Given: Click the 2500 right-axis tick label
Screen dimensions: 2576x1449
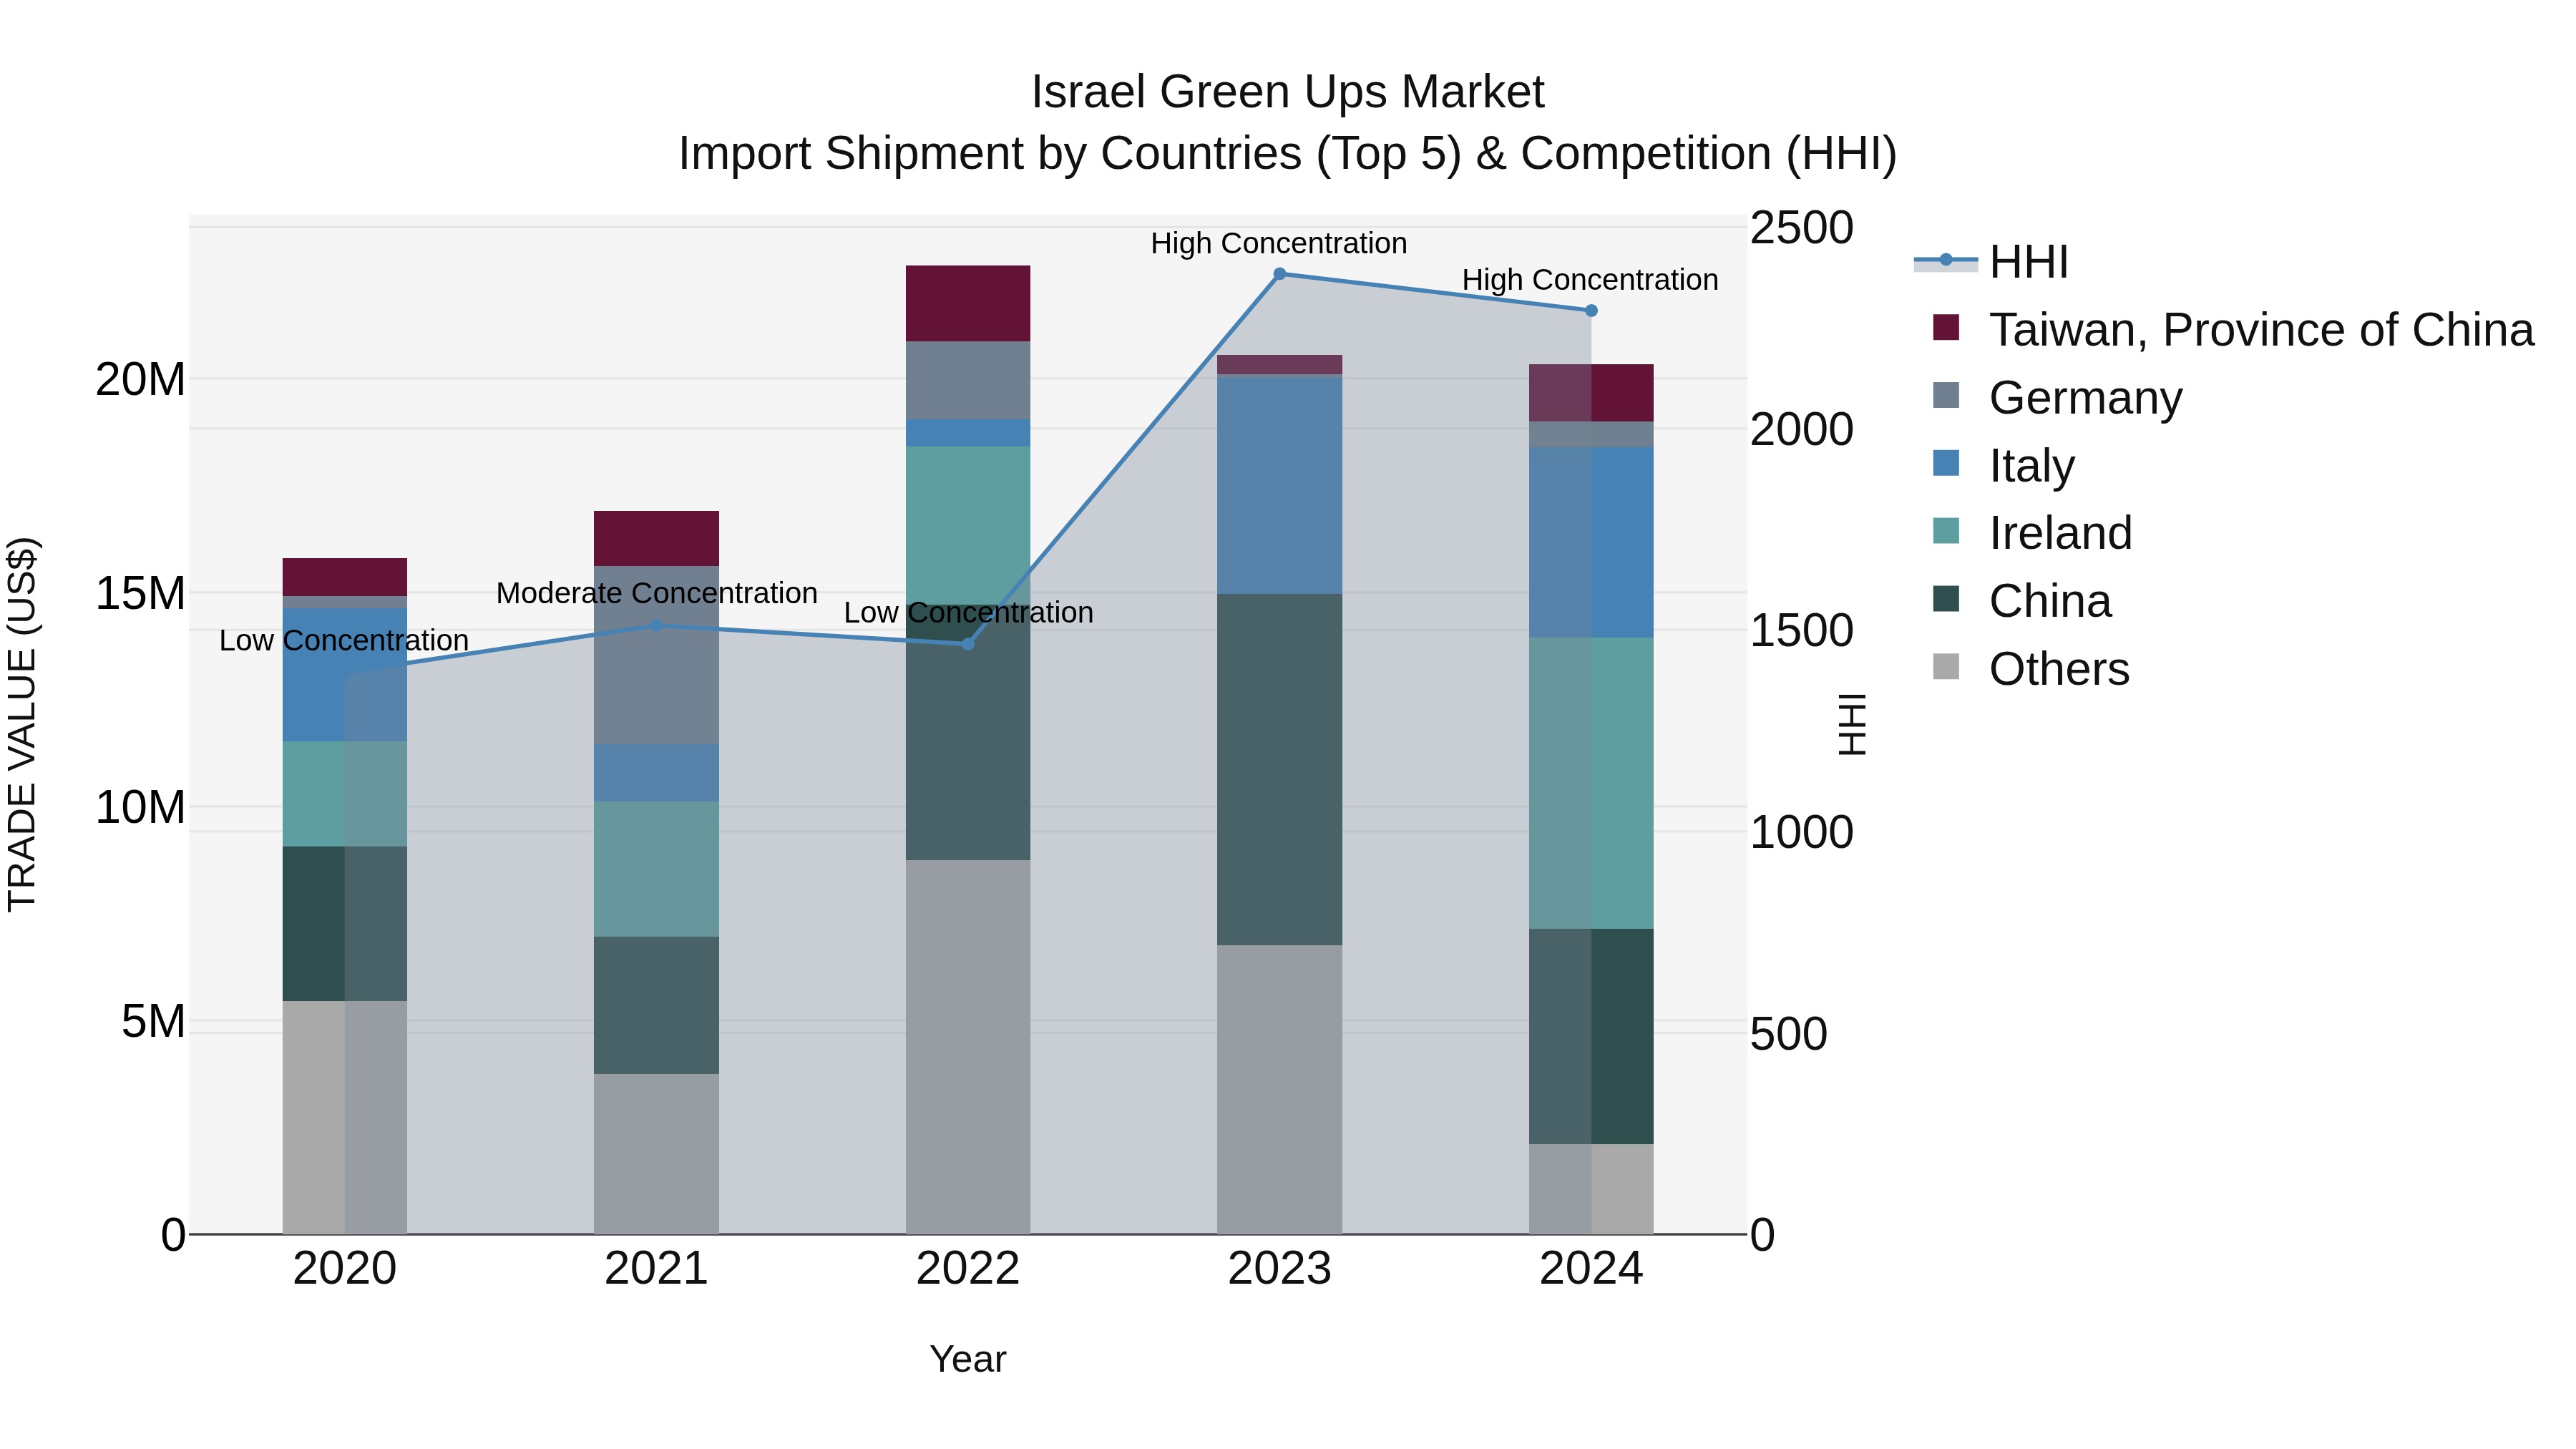Looking at the screenshot, I should 1802,228.
